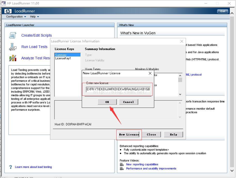
Task: Click scroll down arrow in lower description box
Action: tap(180, 117)
